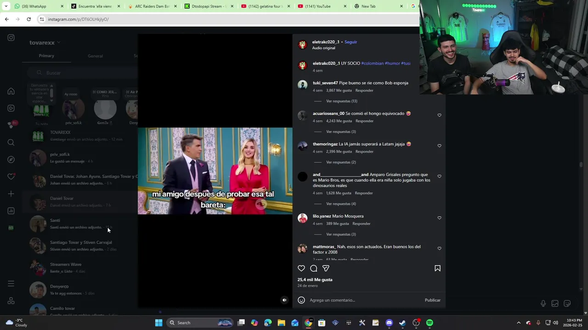This screenshot has height=330, width=588.
Task: Open the Santi conversation
Action: (80, 224)
